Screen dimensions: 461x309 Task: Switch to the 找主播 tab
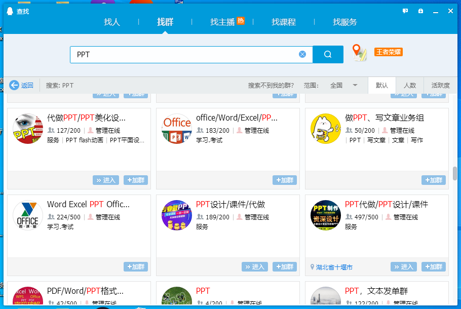click(x=222, y=22)
